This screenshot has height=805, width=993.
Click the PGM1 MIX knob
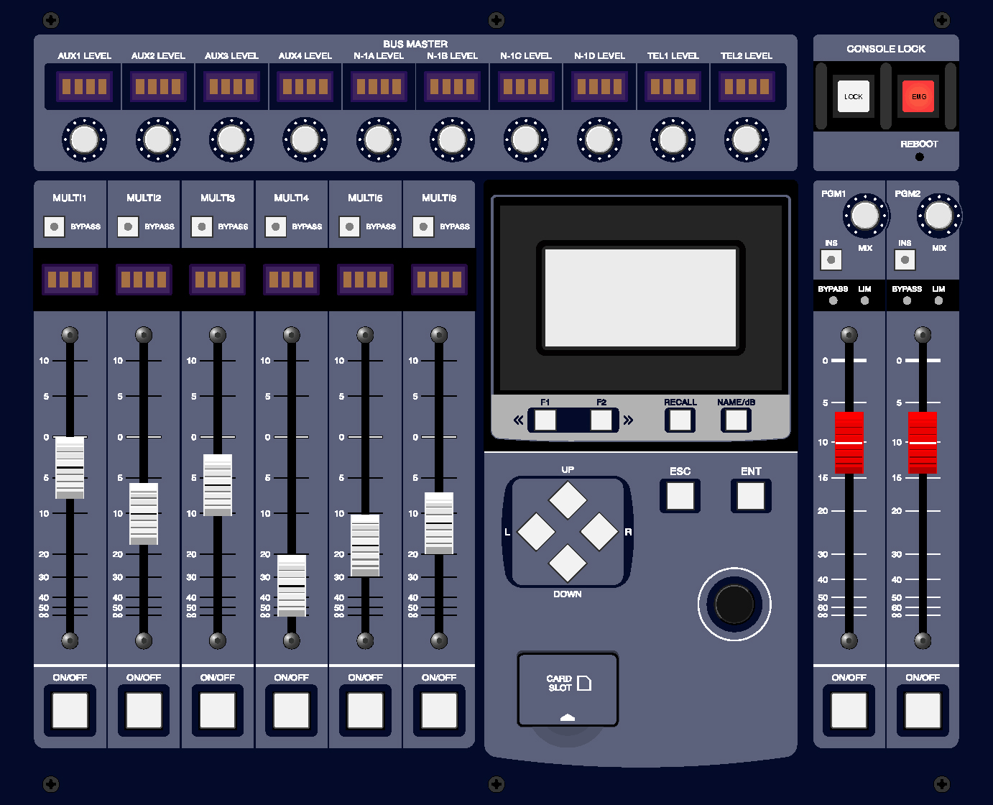(865, 215)
